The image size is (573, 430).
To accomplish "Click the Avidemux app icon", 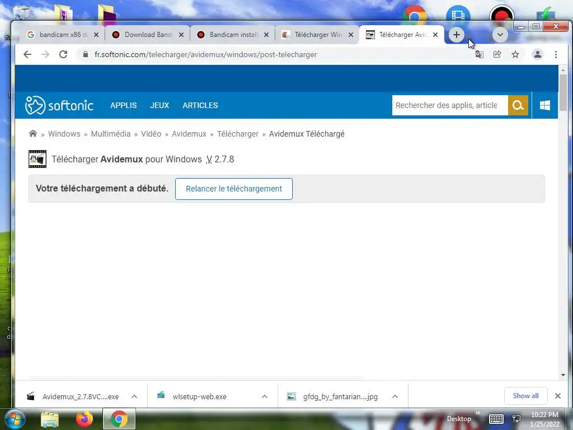I will pos(37,159).
